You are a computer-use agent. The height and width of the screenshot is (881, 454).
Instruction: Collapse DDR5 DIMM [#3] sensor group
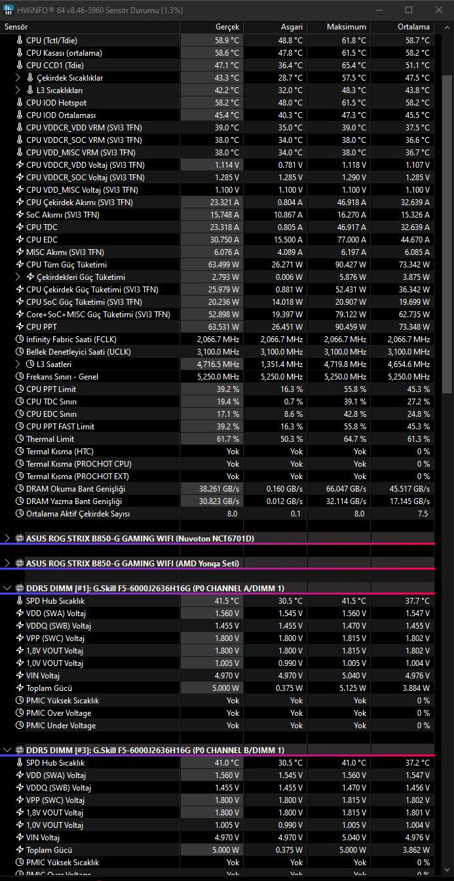click(x=8, y=750)
